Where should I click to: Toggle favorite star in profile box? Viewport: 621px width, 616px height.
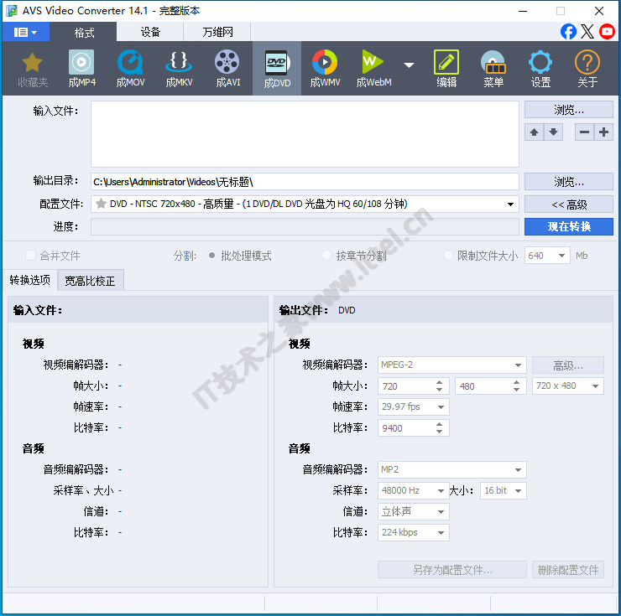pyautogui.click(x=101, y=204)
